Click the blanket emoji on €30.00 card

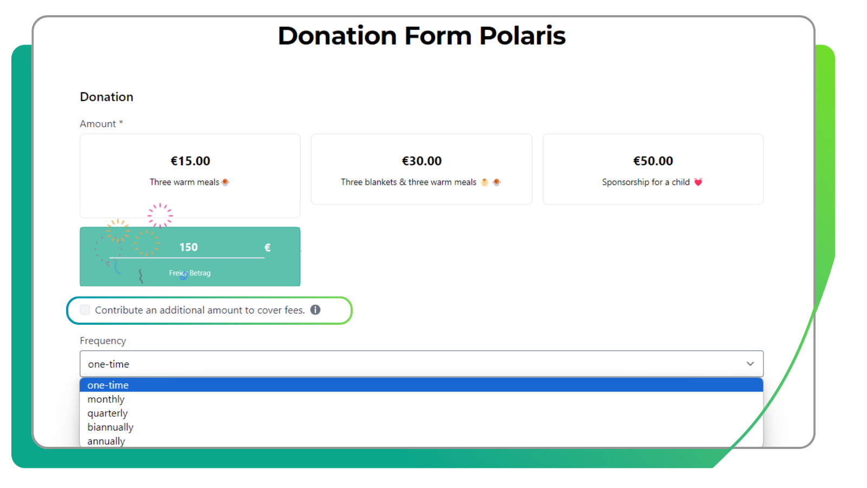(484, 182)
